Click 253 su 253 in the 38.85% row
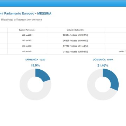Screen dimensions: 126x126 click(27, 51)
